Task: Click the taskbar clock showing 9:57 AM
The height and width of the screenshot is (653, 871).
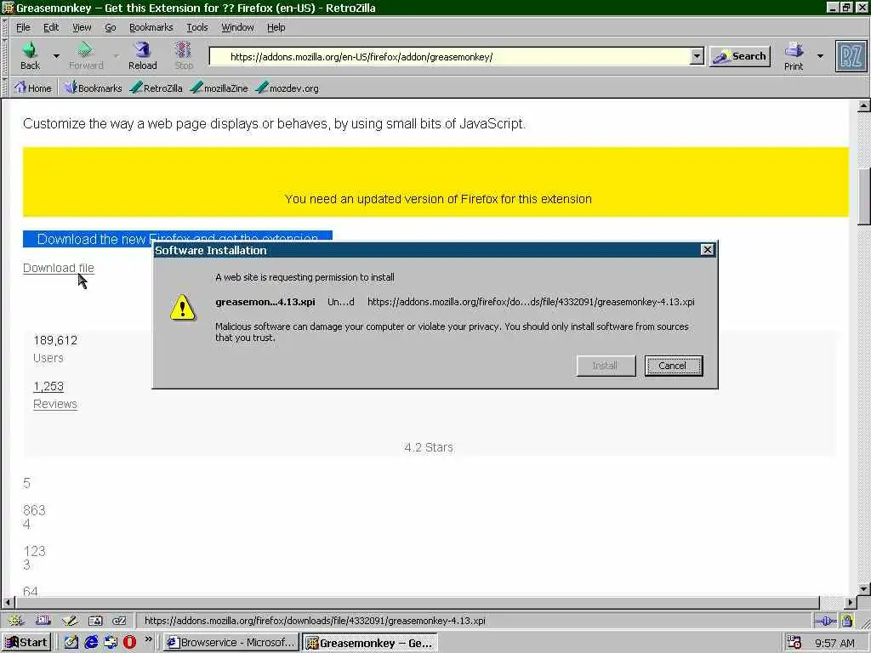Action: click(834, 643)
